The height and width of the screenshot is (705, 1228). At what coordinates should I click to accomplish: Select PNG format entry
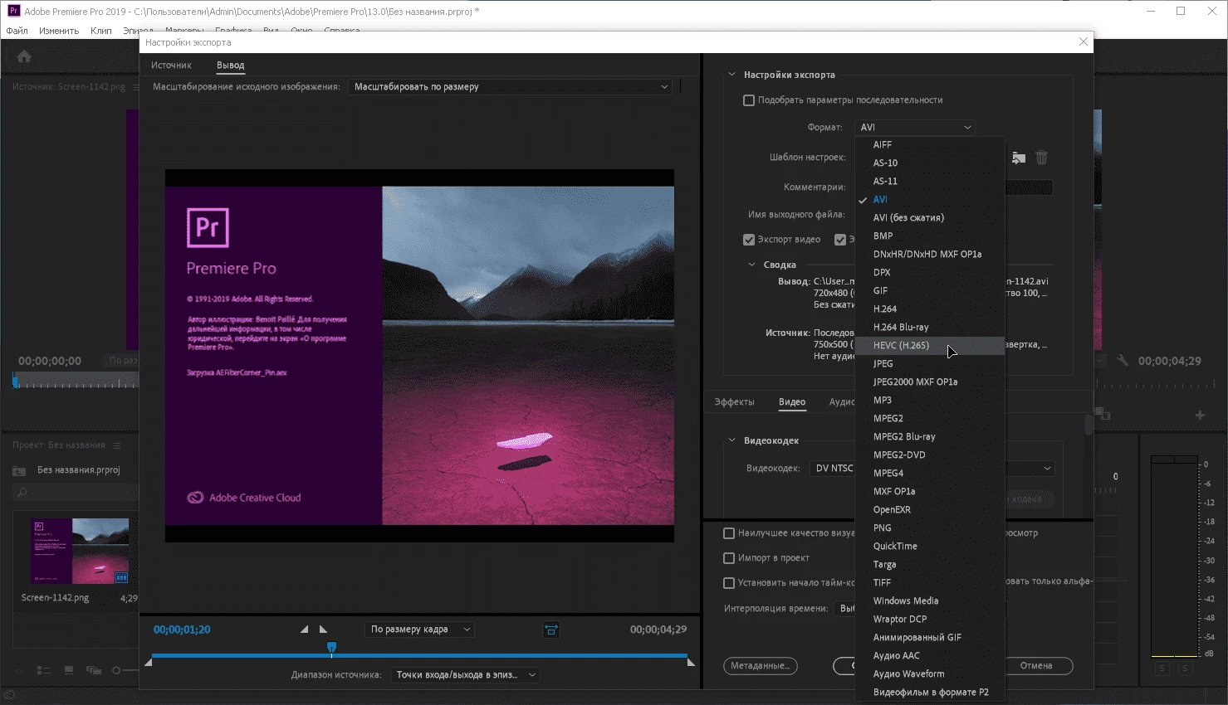(930, 528)
